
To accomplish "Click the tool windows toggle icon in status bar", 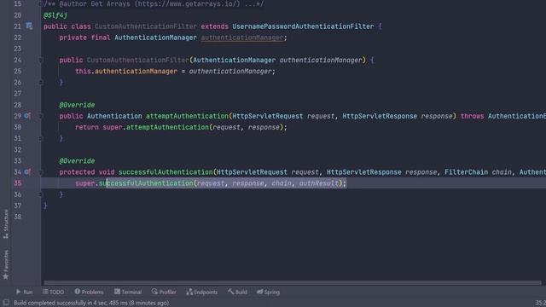I will pyautogui.click(x=6, y=303).
